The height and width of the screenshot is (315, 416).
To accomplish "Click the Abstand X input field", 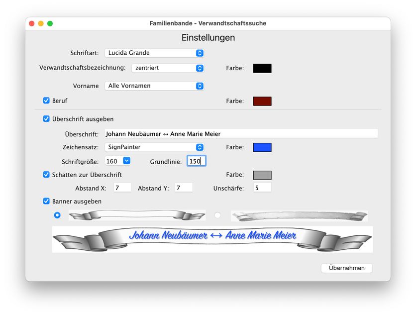I will pyautogui.click(x=122, y=188).
